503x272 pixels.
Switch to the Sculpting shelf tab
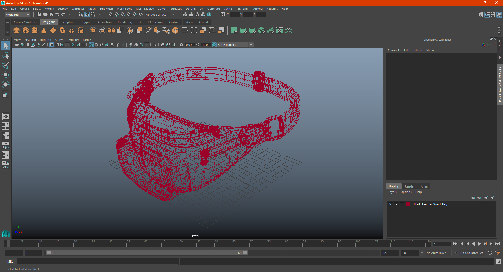coord(68,22)
